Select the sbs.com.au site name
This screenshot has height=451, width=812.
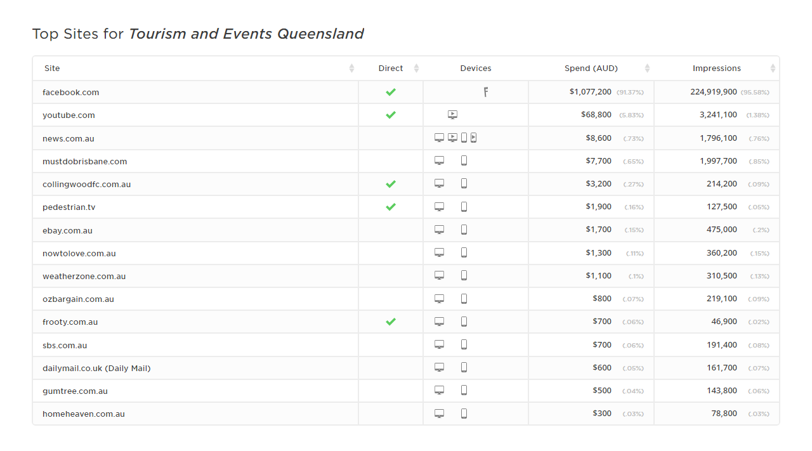(65, 345)
